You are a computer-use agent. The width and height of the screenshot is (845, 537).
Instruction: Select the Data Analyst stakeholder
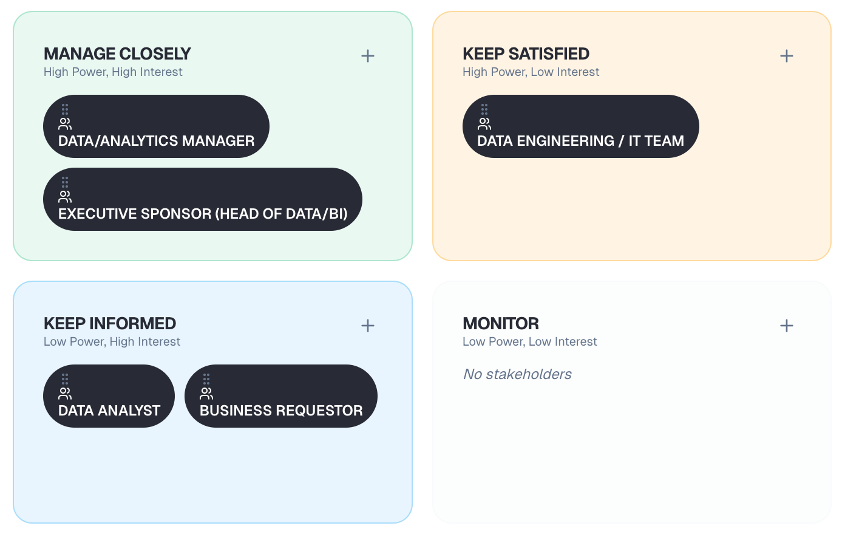[x=109, y=411]
